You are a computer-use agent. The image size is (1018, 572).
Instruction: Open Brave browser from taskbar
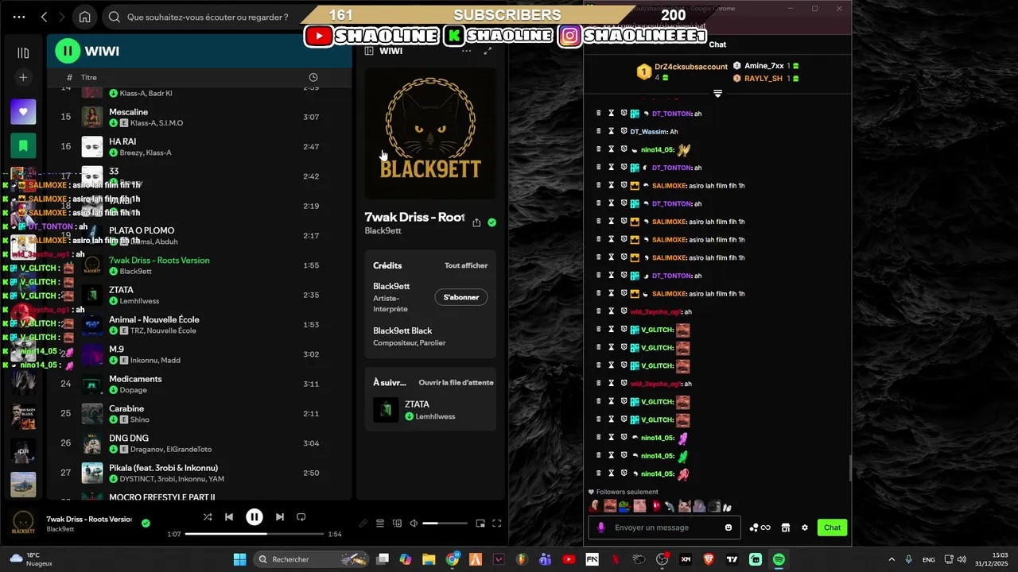(708, 559)
